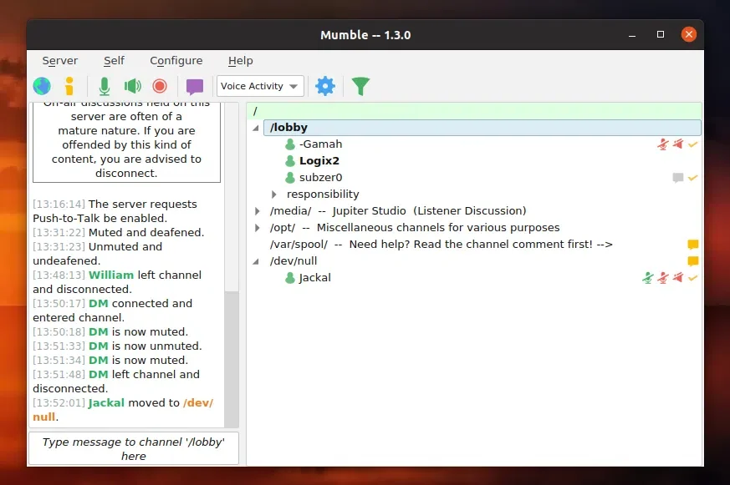730x485 pixels.
Task: Click -Gamah's user avatar icon
Action: (290, 144)
